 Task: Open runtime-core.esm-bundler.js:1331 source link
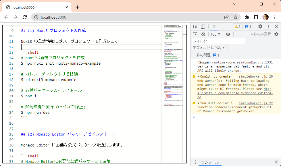(x=242, y=62)
